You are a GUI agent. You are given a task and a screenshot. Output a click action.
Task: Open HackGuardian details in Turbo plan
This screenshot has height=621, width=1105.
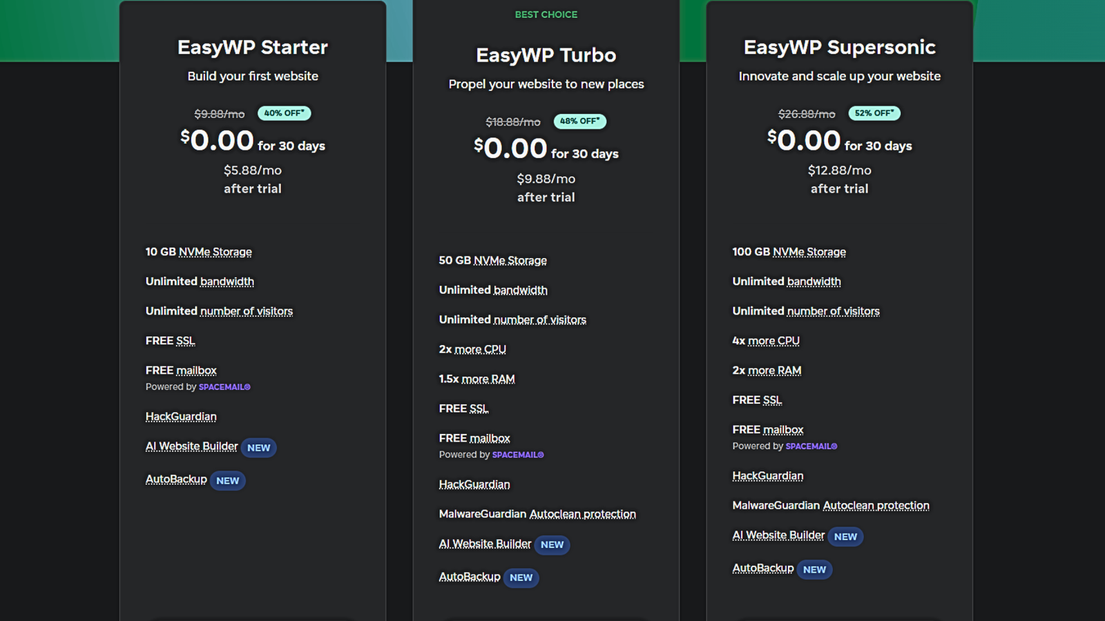(474, 484)
